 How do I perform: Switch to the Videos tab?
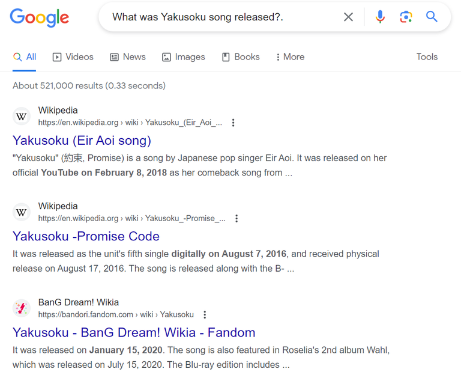73,57
